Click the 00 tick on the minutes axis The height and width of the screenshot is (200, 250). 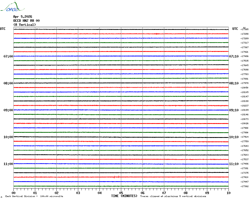pyautogui.click(x=14, y=193)
